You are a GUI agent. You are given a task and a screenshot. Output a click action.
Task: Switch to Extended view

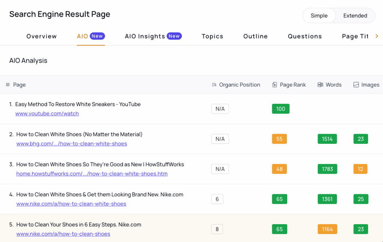[355, 16]
